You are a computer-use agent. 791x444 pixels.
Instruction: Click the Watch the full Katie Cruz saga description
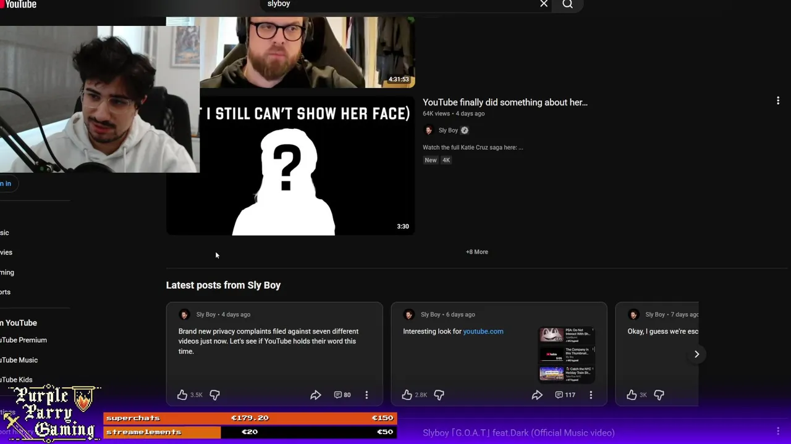tap(473, 147)
